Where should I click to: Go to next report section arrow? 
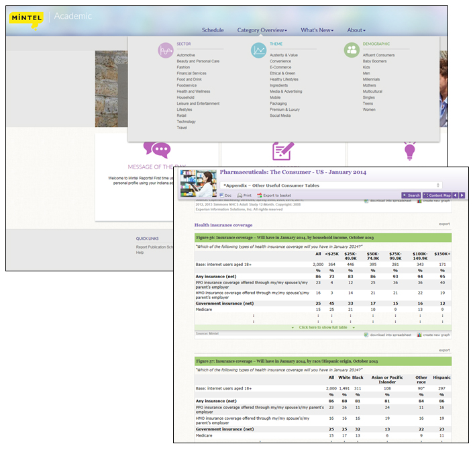462,195
